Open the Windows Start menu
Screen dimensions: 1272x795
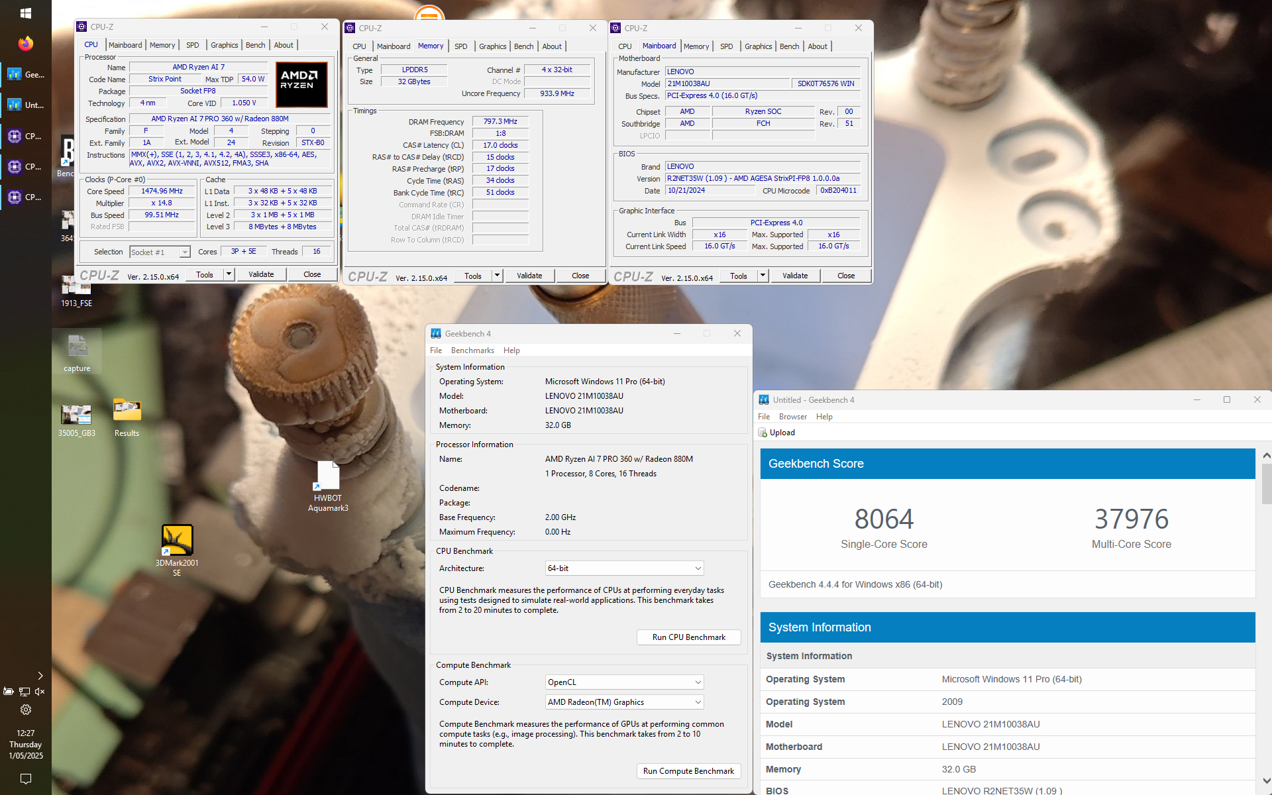coord(26,13)
